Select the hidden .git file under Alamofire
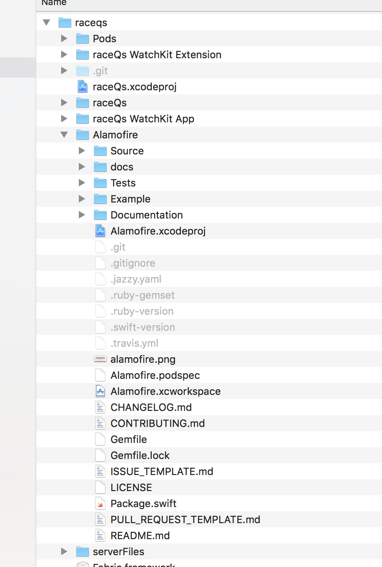Viewport: 382px width, 567px height. (x=118, y=247)
